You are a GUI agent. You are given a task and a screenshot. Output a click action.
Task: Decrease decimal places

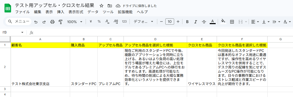coord(107,22)
